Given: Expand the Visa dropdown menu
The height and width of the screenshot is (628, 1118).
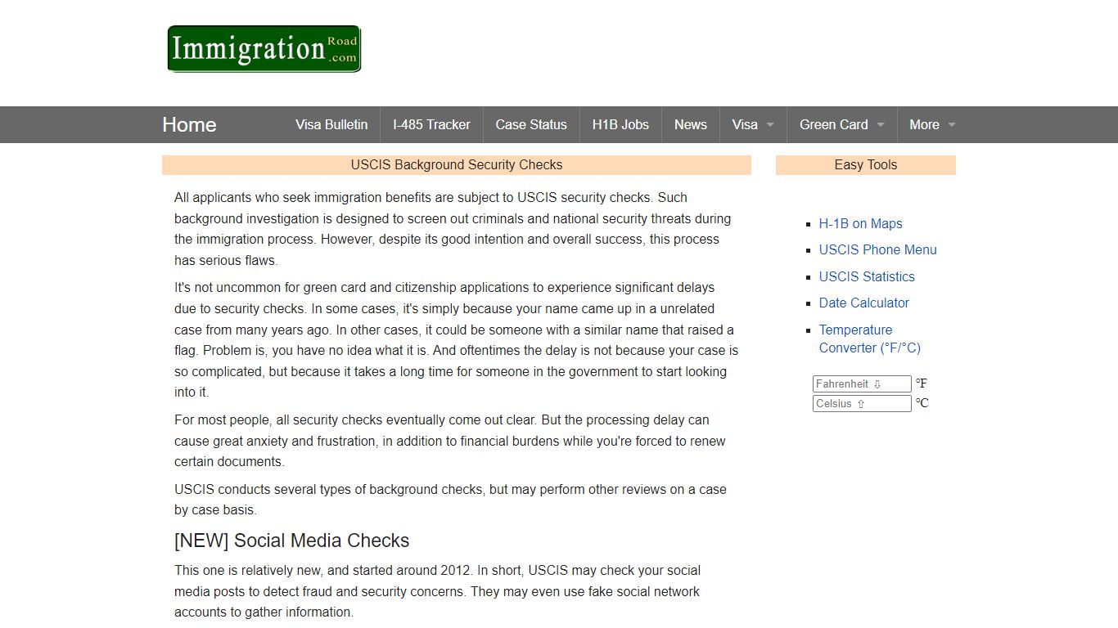Looking at the screenshot, I should pos(753,124).
